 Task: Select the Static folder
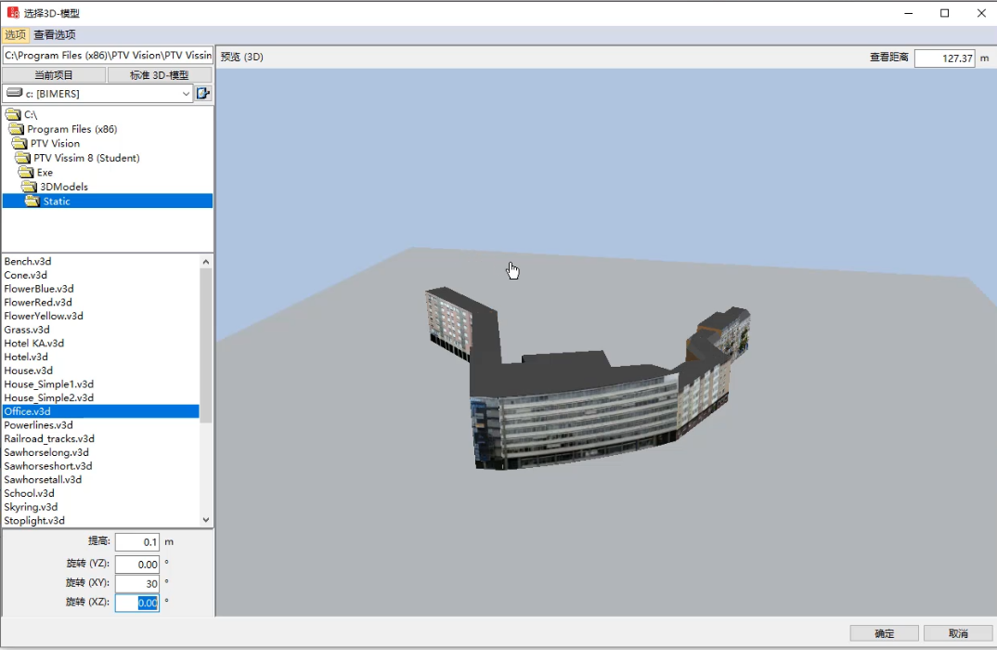tap(108, 201)
